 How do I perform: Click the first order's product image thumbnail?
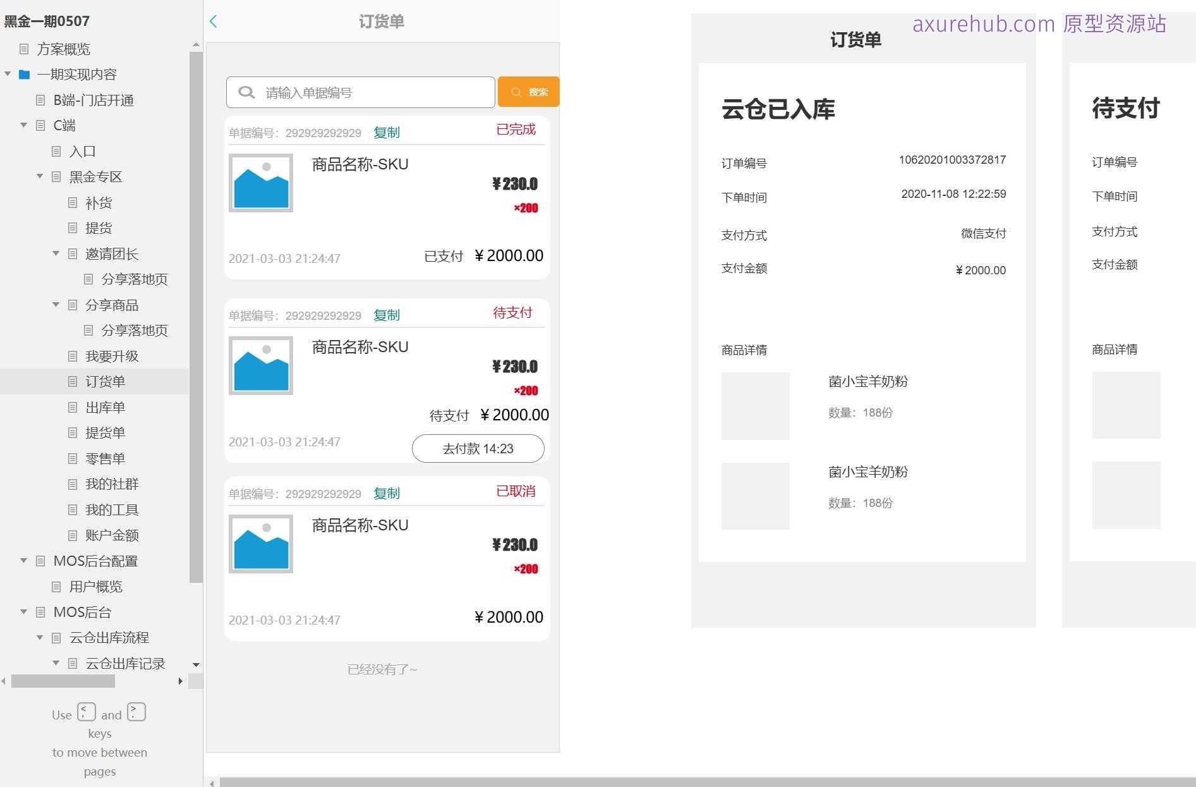point(261,183)
